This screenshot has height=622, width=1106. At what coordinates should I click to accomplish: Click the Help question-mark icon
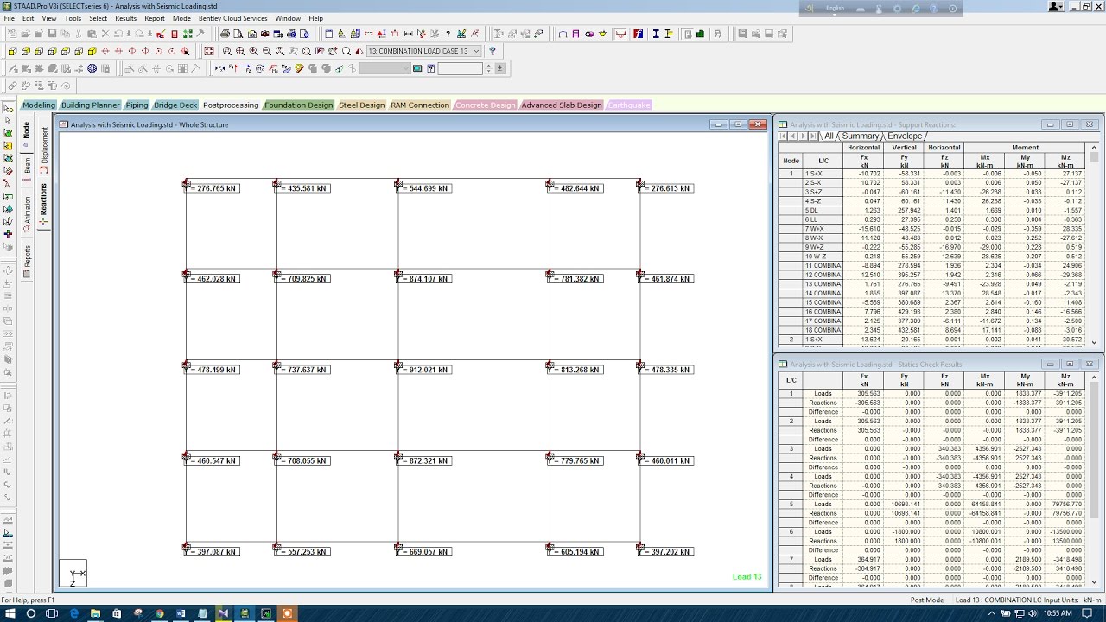point(447,34)
